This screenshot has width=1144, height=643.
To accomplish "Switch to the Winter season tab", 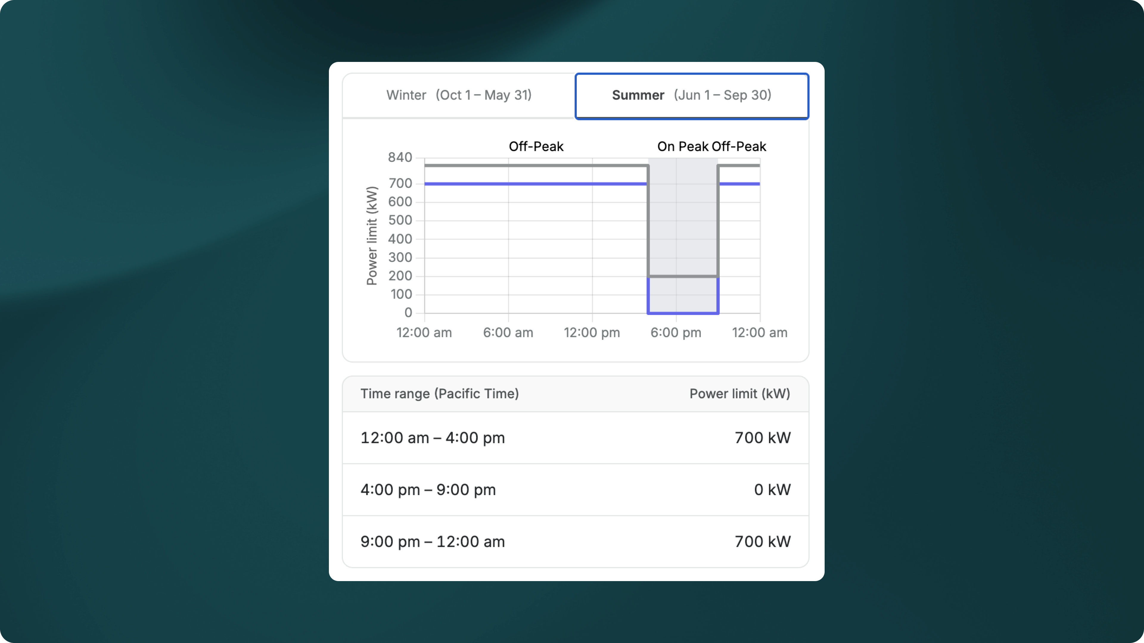I will click(x=459, y=95).
